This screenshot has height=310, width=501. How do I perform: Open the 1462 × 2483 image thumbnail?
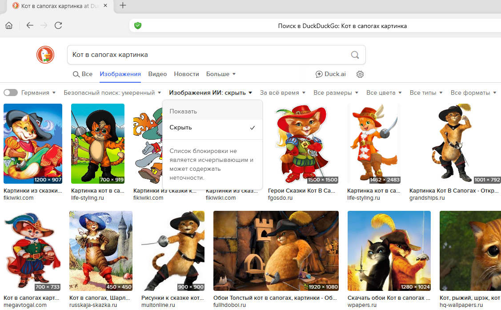click(374, 144)
